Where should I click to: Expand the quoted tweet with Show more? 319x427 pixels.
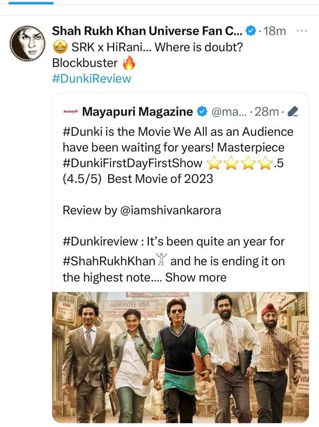click(196, 277)
